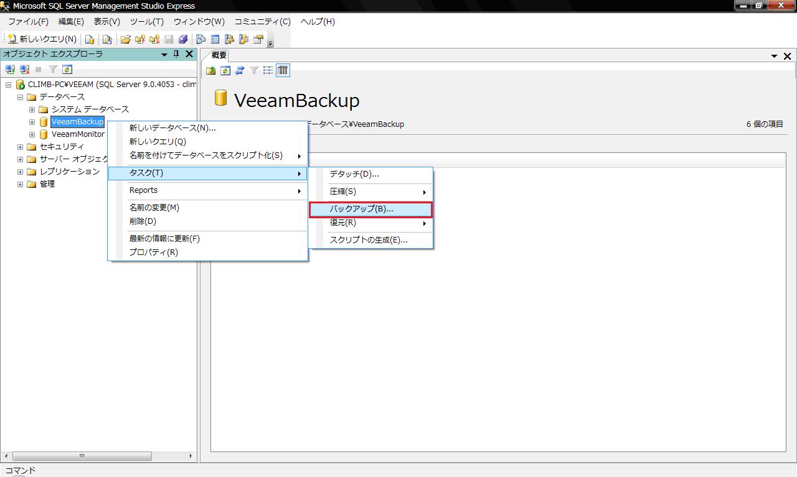Image resolution: width=797 pixels, height=477 pixels.
Task: Choose 削除(D) from context menu
Action: 208,221
